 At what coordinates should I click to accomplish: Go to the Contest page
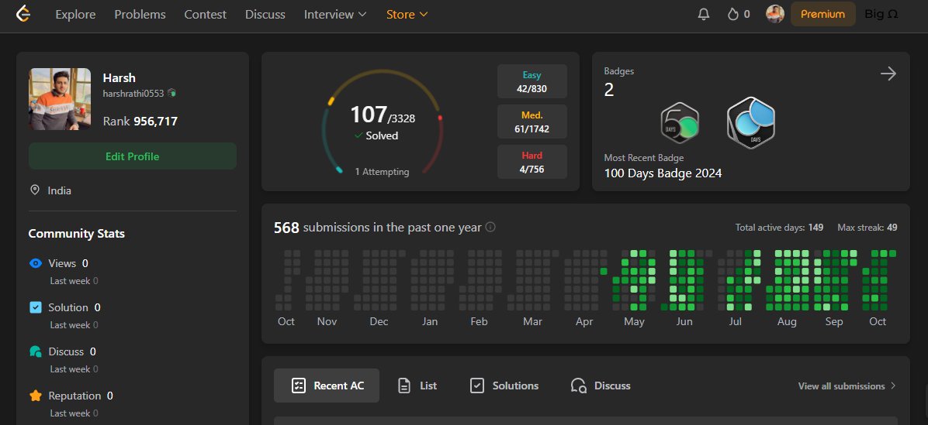click(x=206, y=14)
